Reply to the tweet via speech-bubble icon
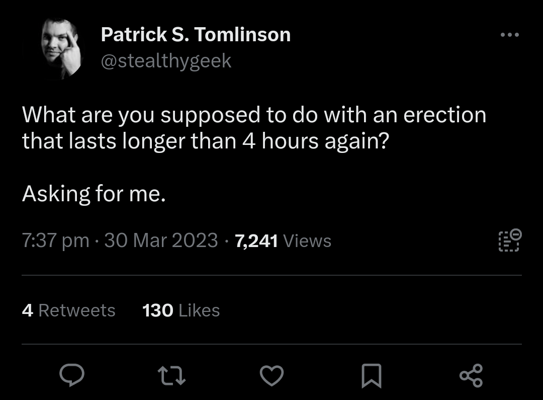543x400 pixels. tap(72, 375)
